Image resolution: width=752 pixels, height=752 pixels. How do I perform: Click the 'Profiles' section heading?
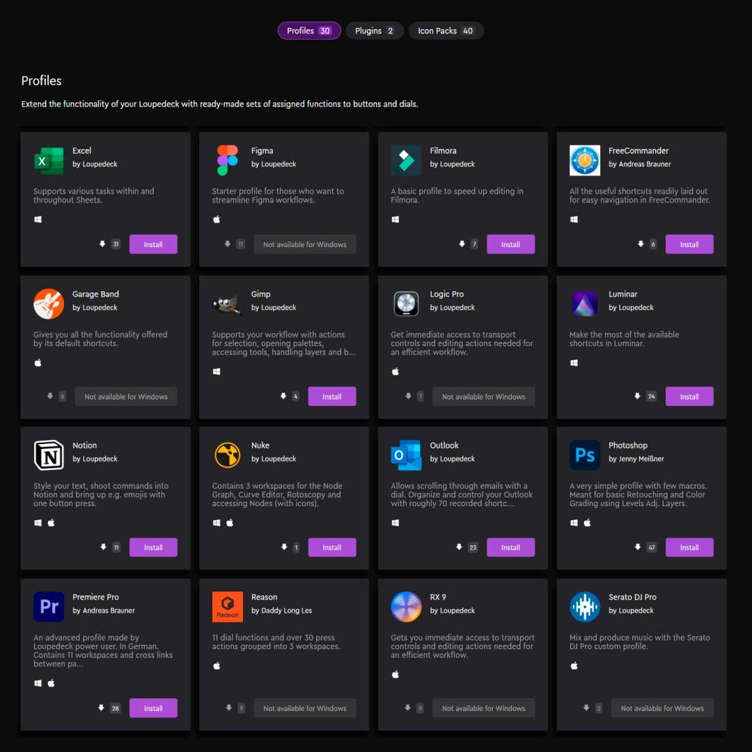click(x=41, y=81)
